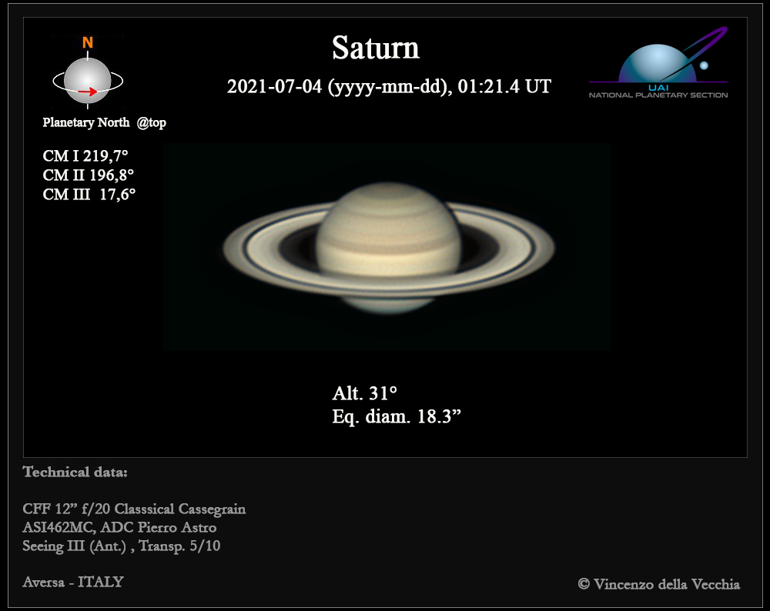The image size is (770, 611).
Task: Select the date '2021-07-04 (yyyy-mm-dd), 01:21.4 UT'
Action: 389,86
